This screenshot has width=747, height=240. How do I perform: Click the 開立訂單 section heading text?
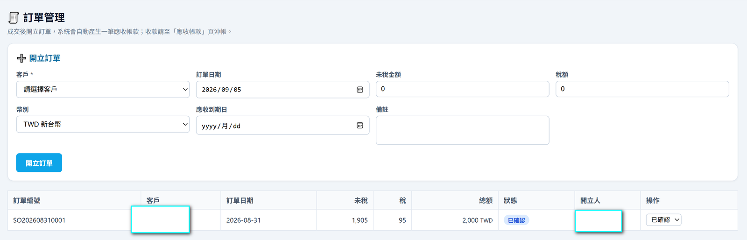click(45, 58)
